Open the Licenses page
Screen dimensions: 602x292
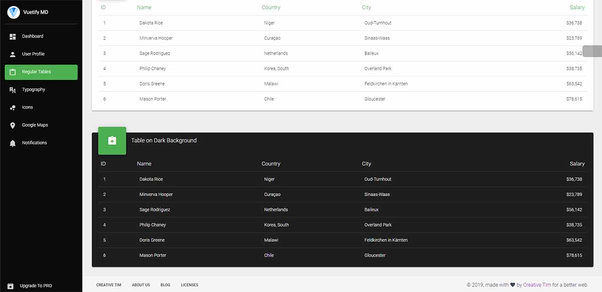(x=190, y=284)
